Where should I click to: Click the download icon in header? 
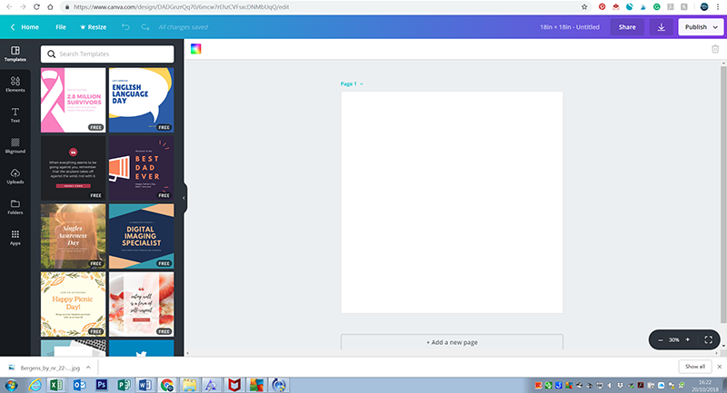[x=661, y=27]
